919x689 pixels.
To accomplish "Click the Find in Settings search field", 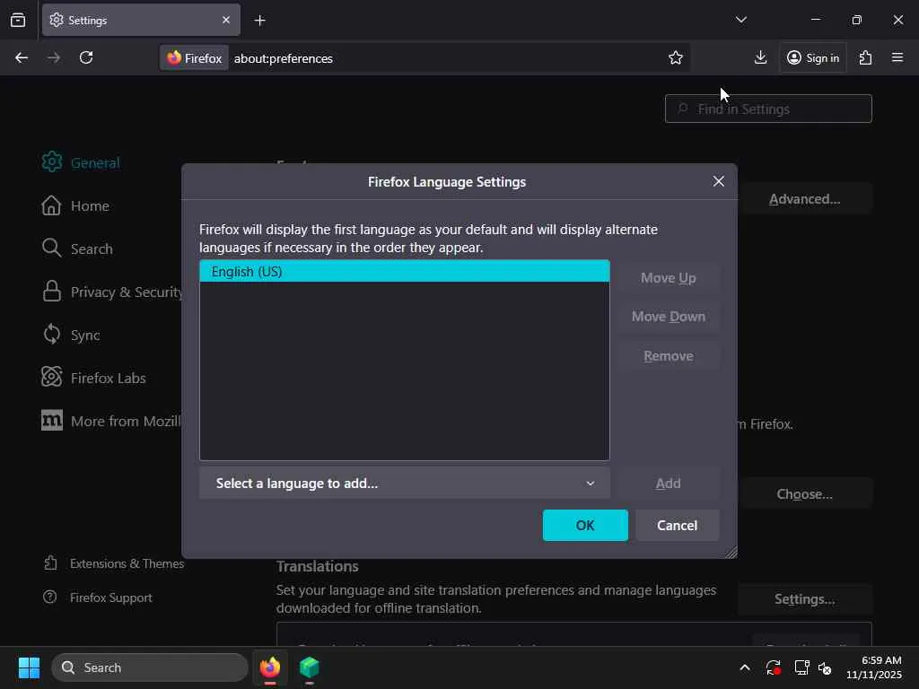I will (x=768, y=109).
